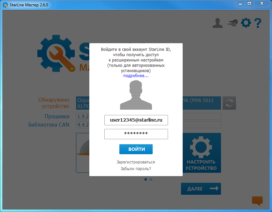The image size is (272, 212).
Task: Click the gray avatar silhouette in login dialog
Action: [x=136, y=95]
